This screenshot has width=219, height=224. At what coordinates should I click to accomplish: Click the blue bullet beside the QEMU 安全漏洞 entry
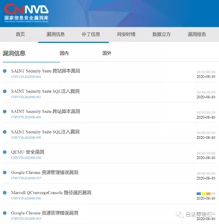coord(5,152)
